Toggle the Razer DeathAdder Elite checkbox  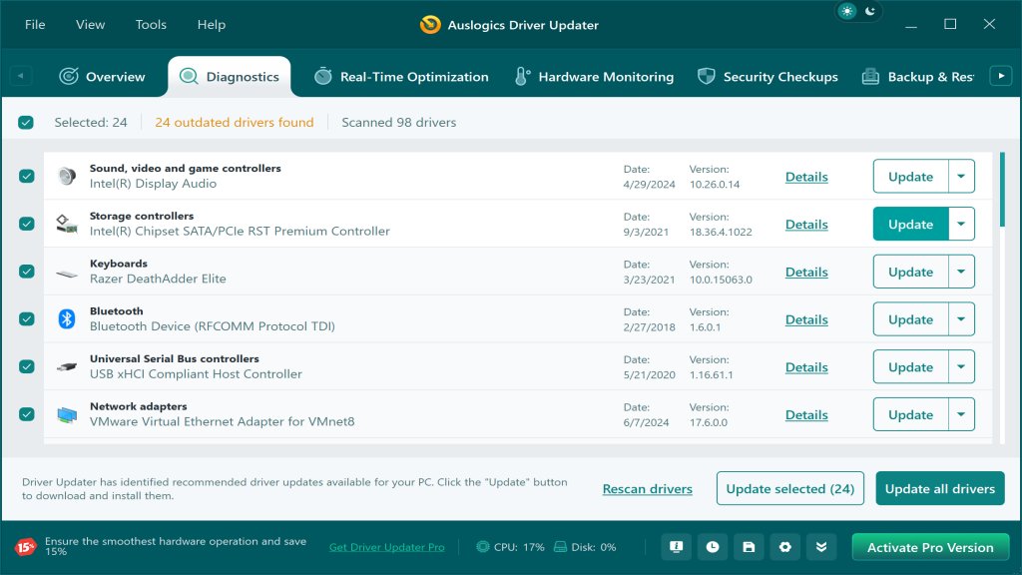27,272
